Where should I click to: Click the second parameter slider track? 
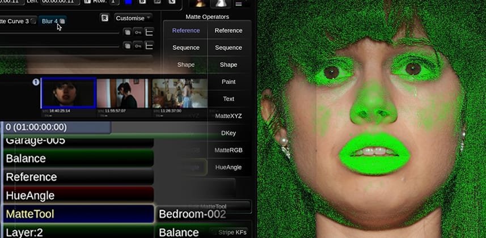tap(60, 47)
